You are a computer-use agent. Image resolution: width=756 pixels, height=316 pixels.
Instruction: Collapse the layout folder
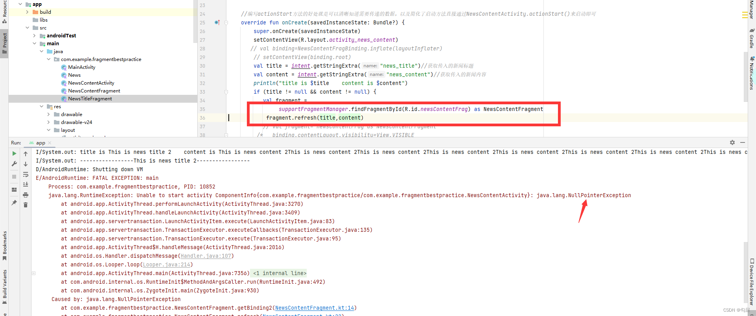tap(48, 130)
